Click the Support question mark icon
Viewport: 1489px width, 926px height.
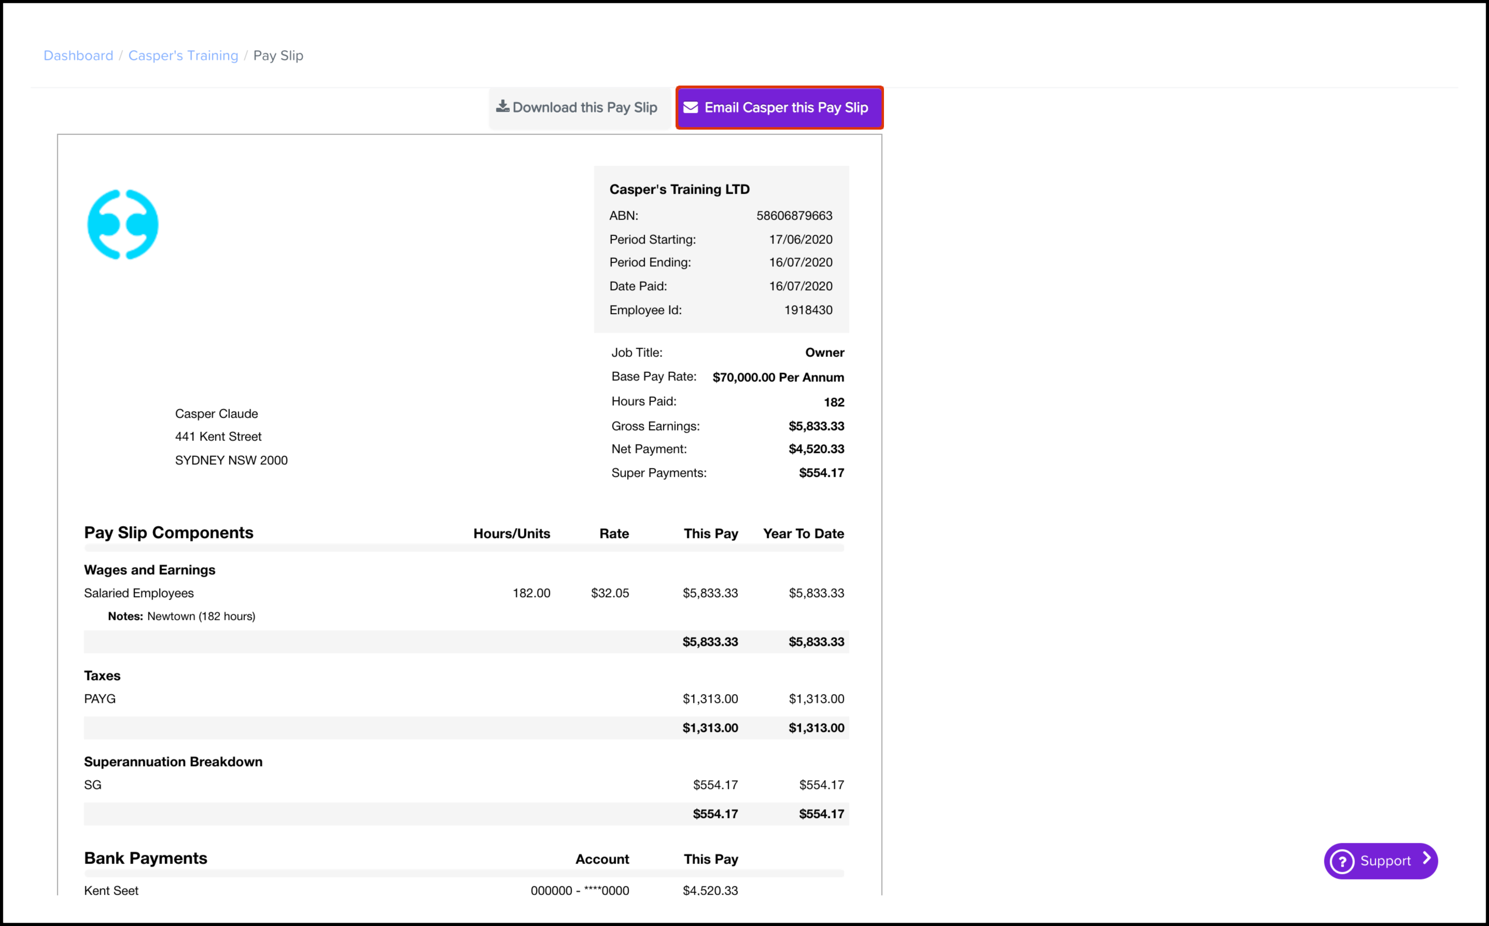(x=1342, y=861)
